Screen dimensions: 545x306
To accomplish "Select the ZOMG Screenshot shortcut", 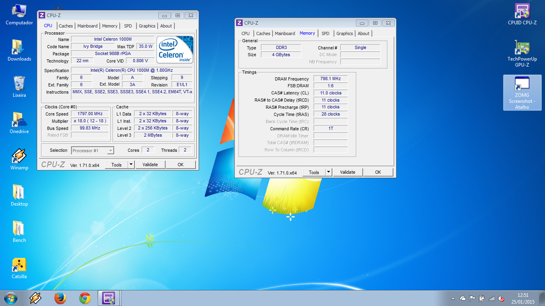I will pos(522,93).
